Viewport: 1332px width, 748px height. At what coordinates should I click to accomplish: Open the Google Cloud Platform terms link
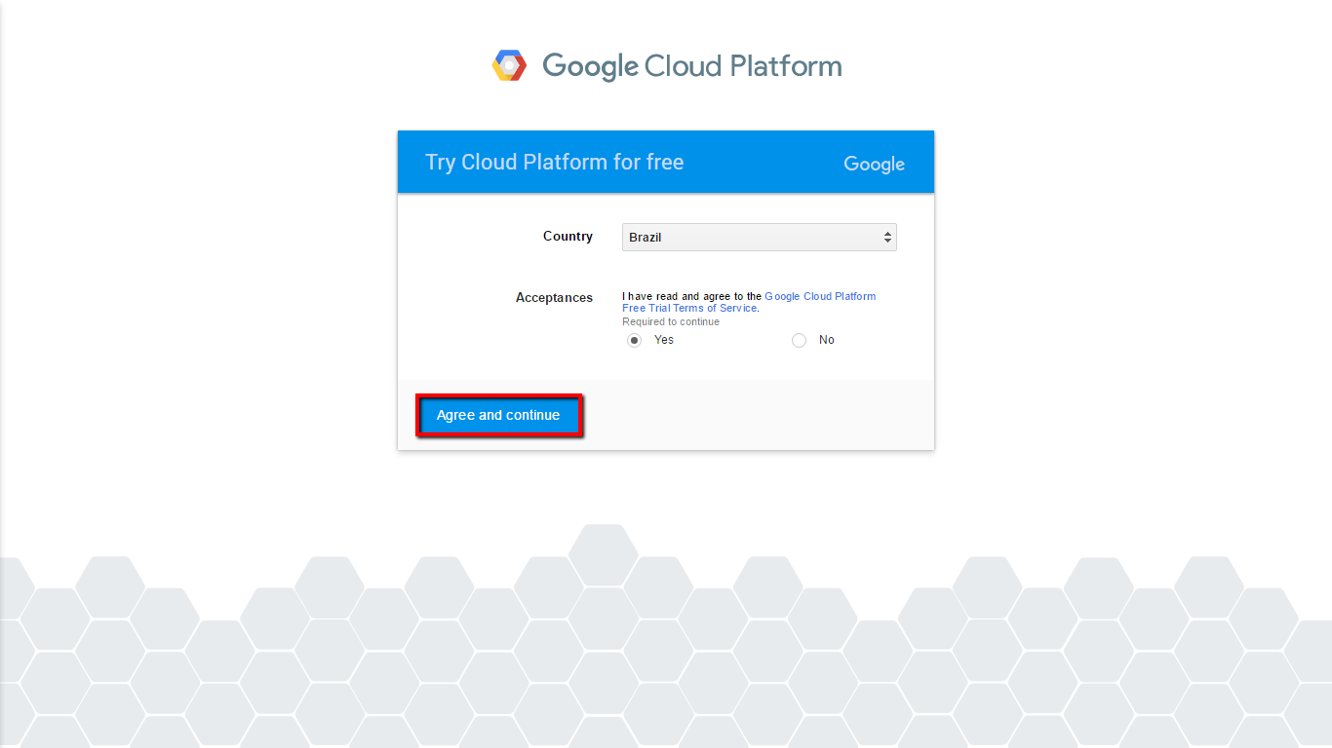(x=820, y=296)
